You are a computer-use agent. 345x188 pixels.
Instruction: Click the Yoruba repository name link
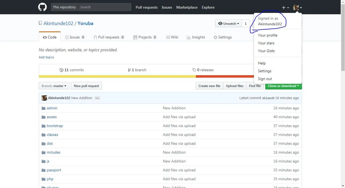coord(85,23)
